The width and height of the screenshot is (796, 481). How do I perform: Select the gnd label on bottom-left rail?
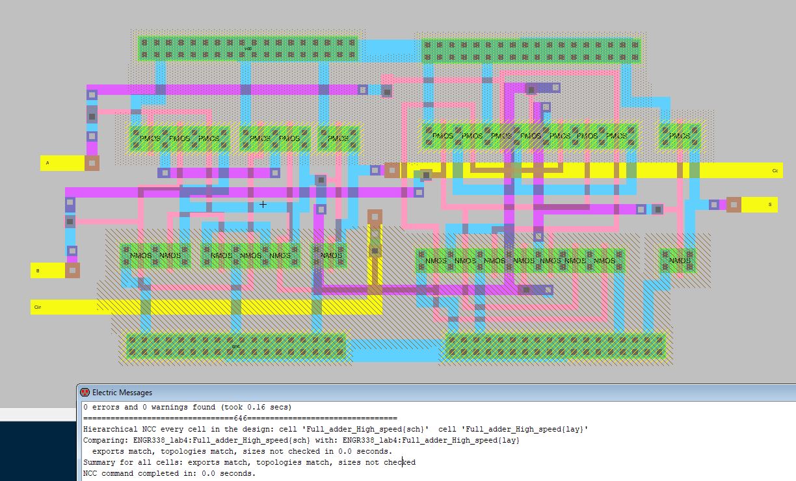[235, 346]
